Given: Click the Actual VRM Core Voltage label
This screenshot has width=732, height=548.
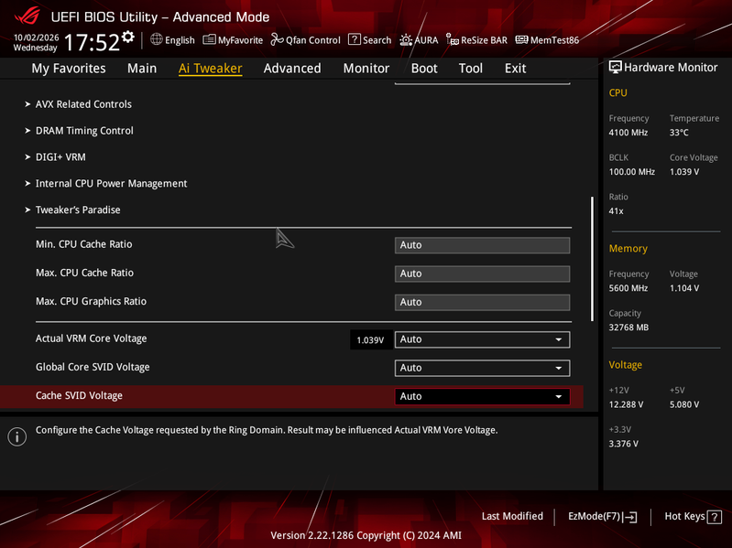Looking at the screenshot, I should click(x=91, y=338).
